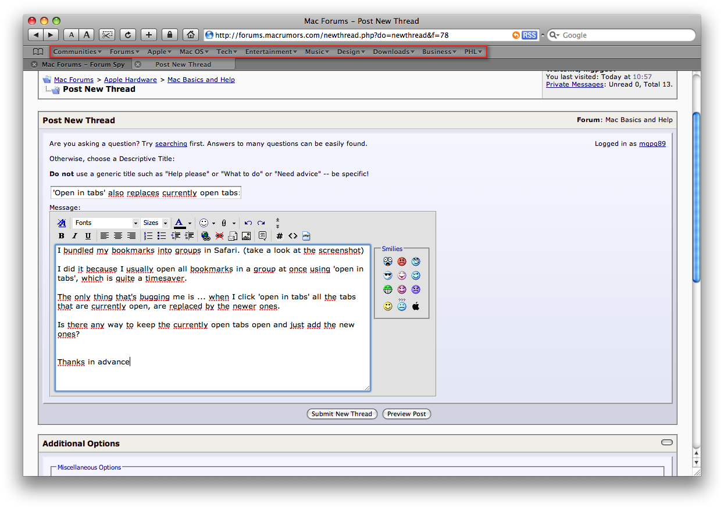Insert the Apple logo smiley
The image size is (724, 508).
[416, 306]
